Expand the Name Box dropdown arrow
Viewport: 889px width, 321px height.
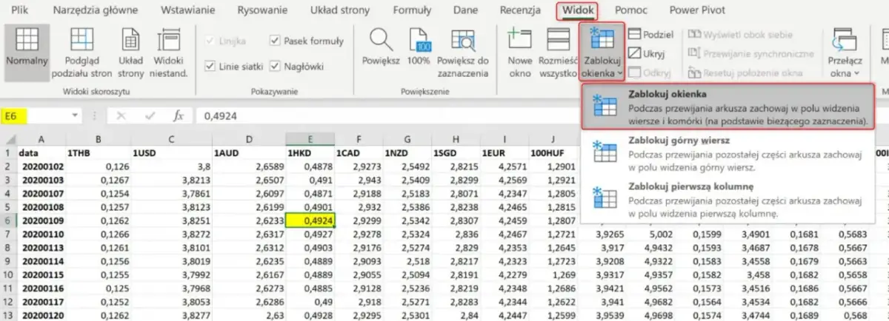click(75, 116)
